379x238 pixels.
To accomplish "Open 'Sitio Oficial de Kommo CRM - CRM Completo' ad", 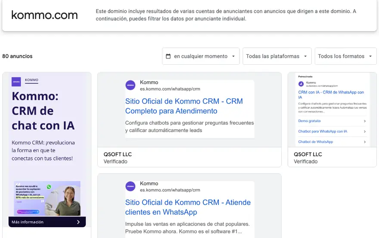I will [x=184, y=106].
